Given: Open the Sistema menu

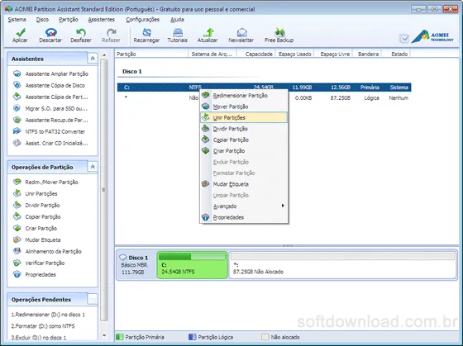Looking at the screenshot, I should [x=17, y=20].
